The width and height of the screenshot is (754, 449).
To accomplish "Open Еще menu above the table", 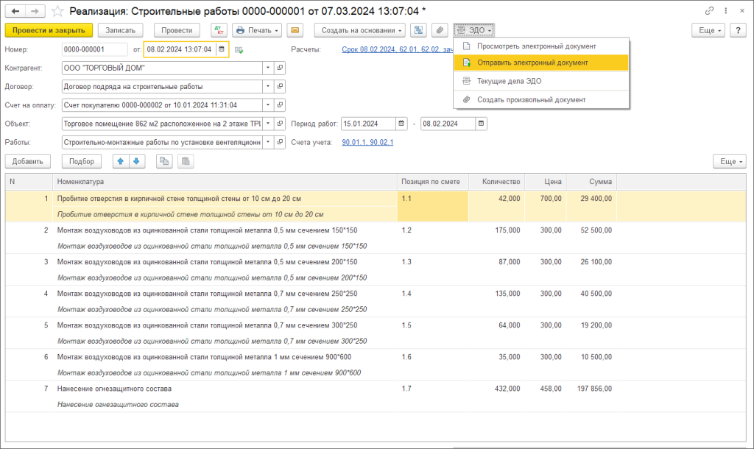I will coord(729,161).
